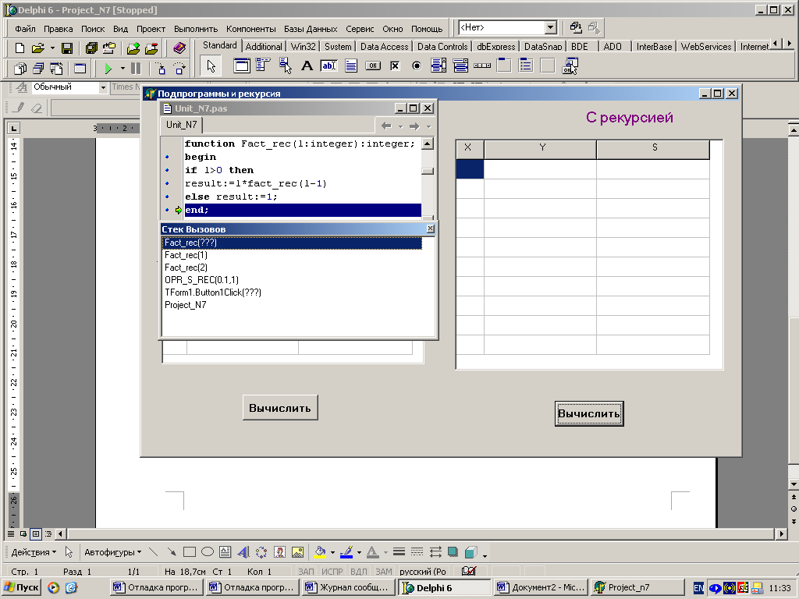Screen dimensions: 799x599
Task: Open the Проект menu
Action: 151,29
